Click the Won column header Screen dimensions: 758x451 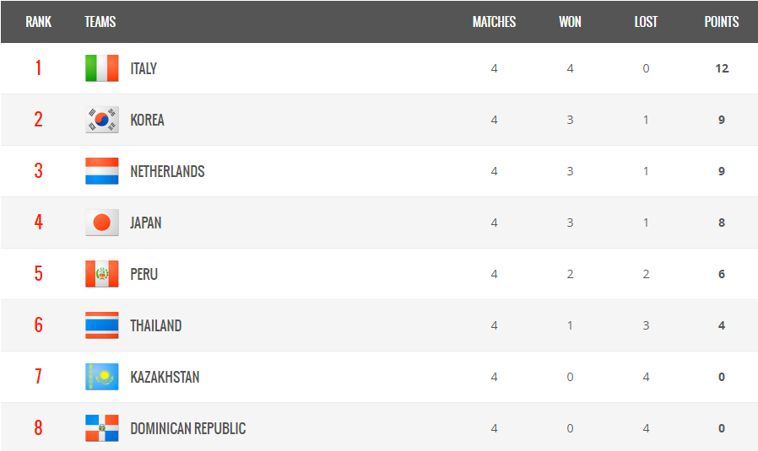(570, 22)
